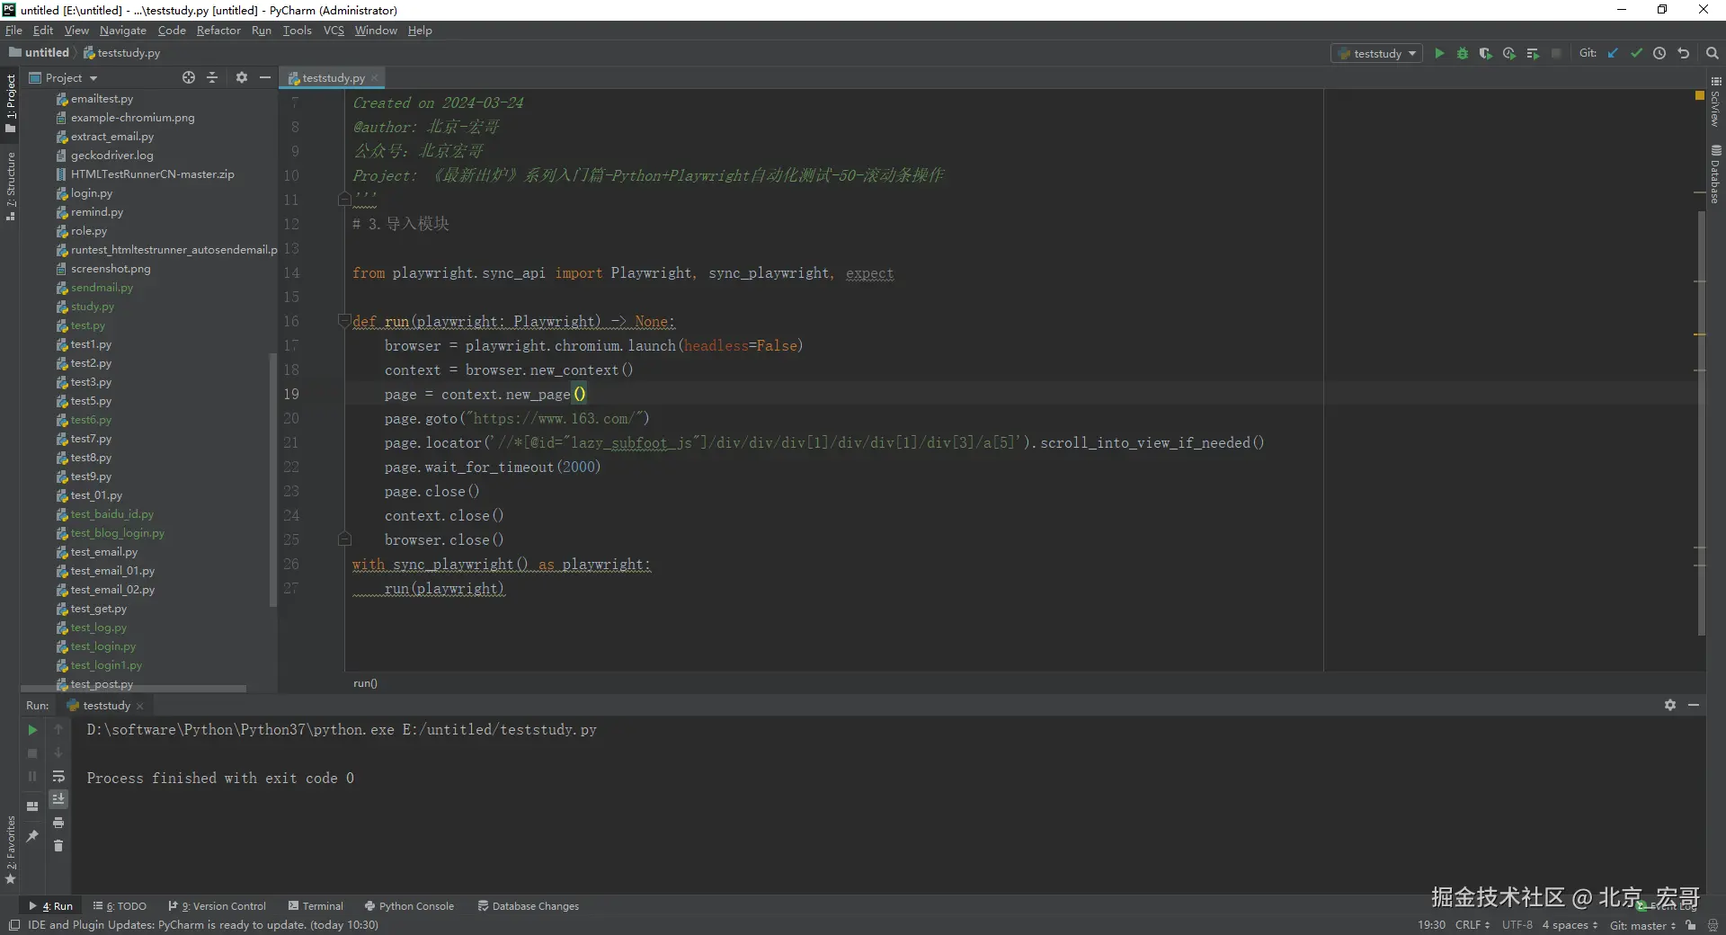
Task: Open the Terminal tool window
Action: [x=316, y=906]
